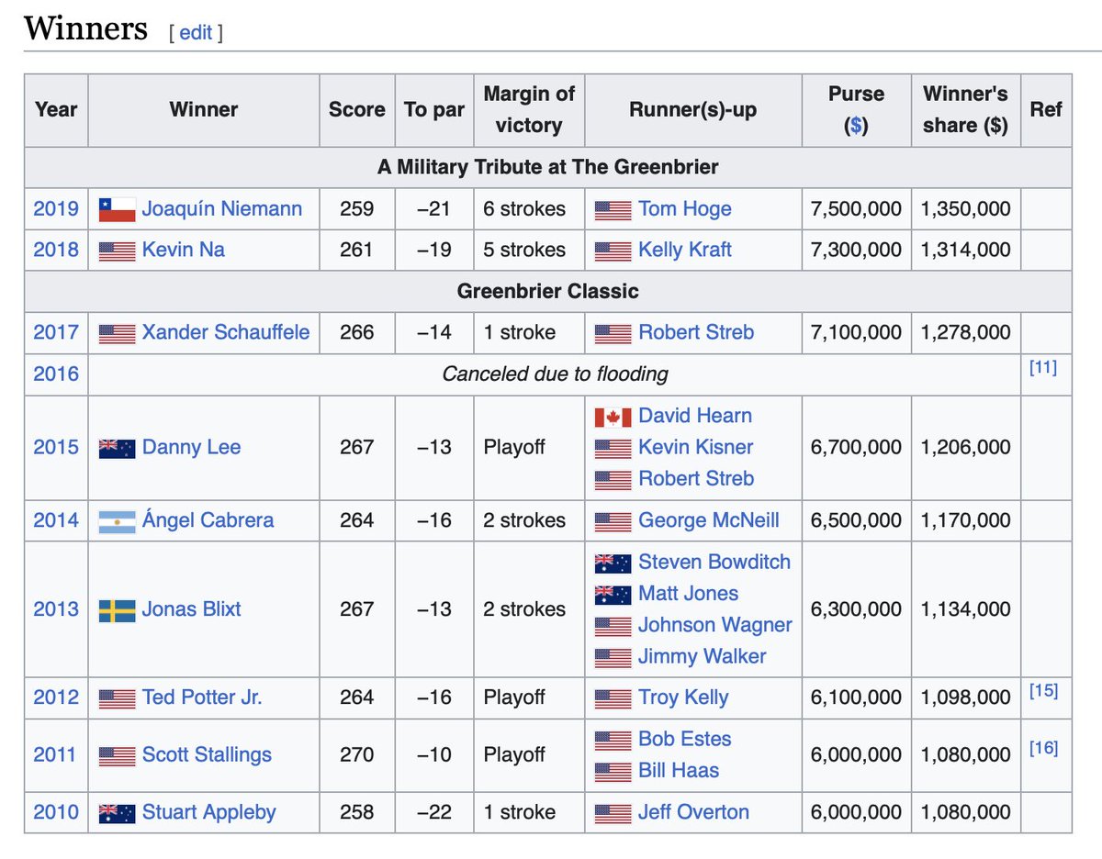Click Australia flag beside Matt Jones
The image size is (1102, 859).
pyautogui.click(x=613, y=594)
